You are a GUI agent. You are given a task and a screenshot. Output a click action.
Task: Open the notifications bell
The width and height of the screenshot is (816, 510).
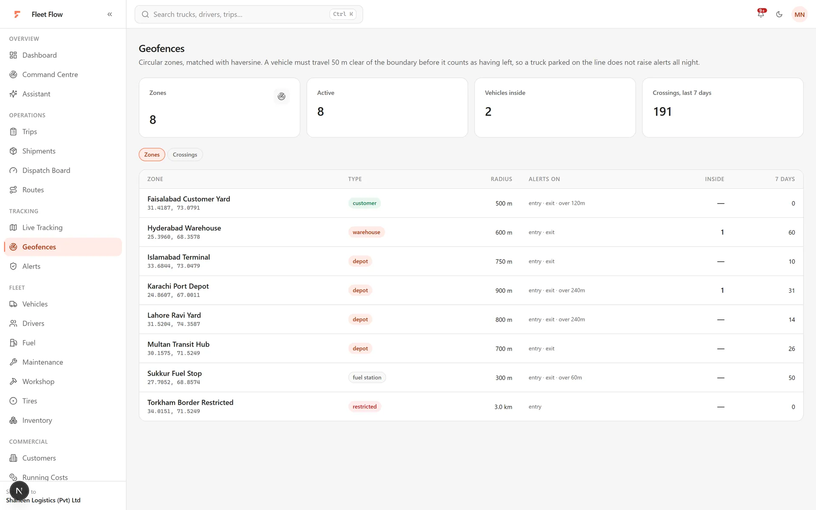click(x=761, y=14)
